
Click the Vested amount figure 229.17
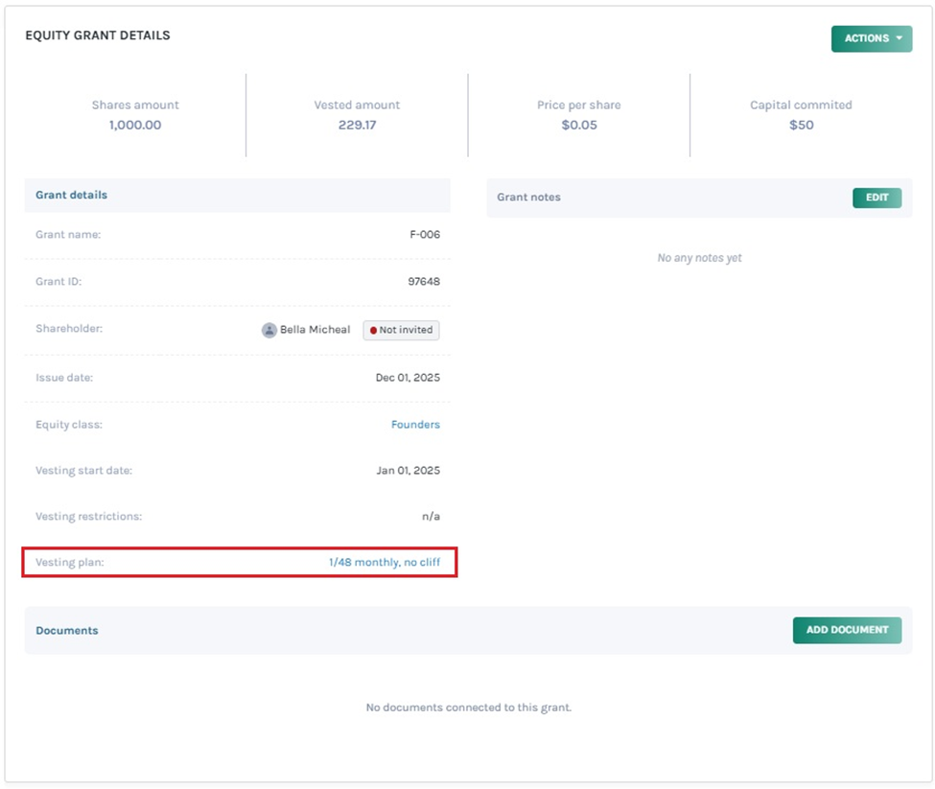coord(357,125)
